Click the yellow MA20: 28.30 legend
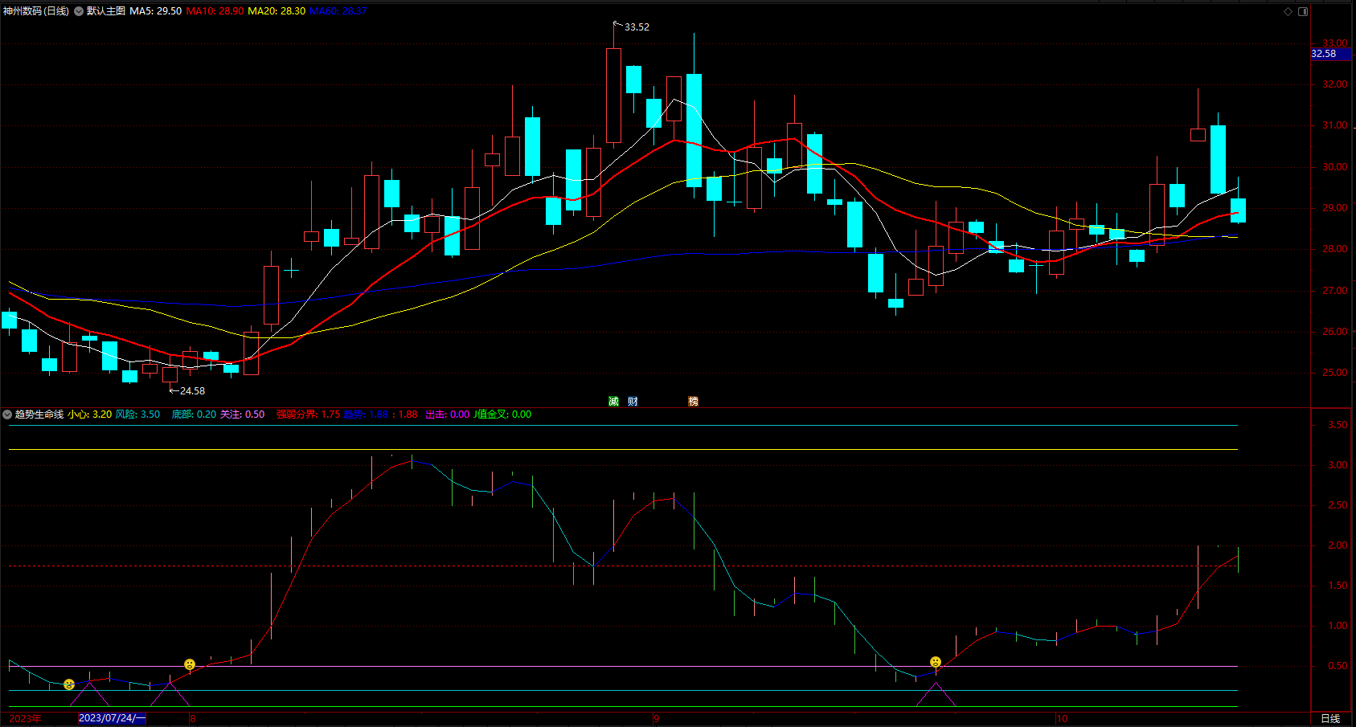The height and width of the screenshot is (727, 1356). point(277,11)
